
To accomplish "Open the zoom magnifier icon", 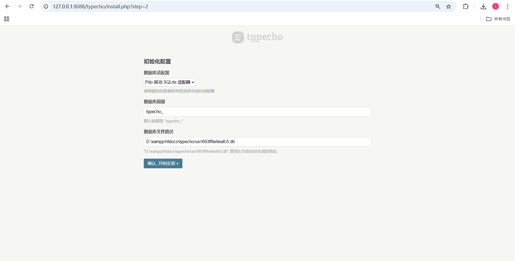I will coord(438,6).
